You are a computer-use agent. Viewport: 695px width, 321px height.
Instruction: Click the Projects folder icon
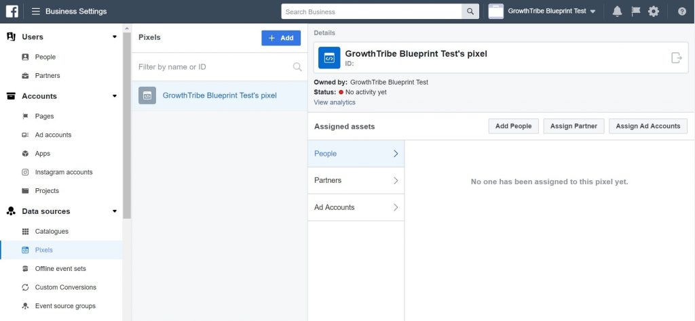25,190
